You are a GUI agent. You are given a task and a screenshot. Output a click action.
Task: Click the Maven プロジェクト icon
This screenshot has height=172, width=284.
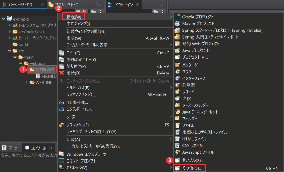click(x=177, y=23)
